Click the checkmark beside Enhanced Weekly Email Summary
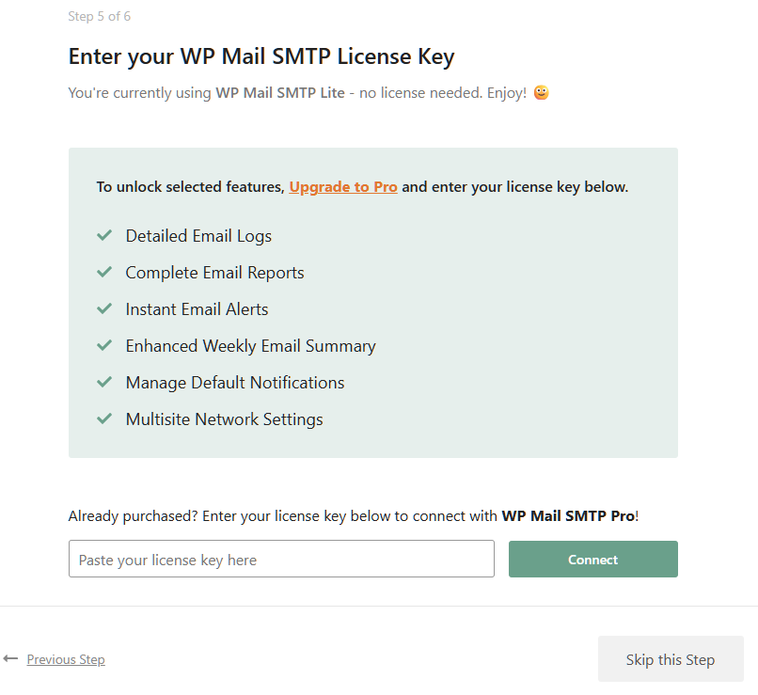Screen dimensions: 758x695 click(104, 346)
